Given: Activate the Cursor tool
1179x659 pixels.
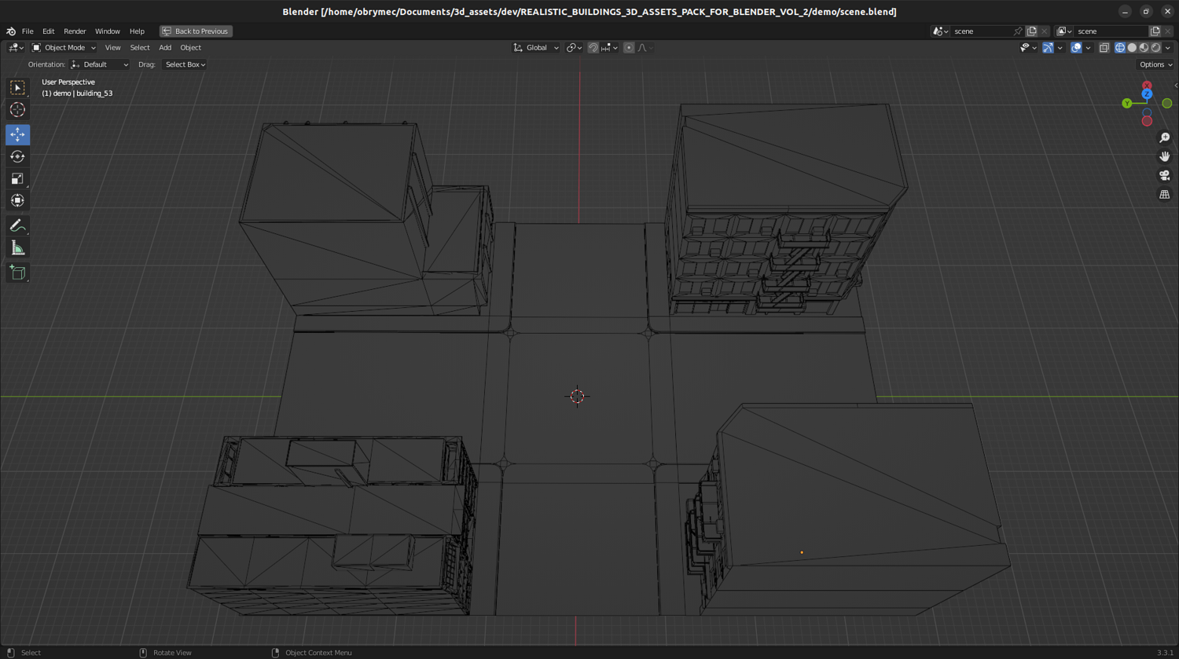Looking at the screenshot, I should 17,110.
